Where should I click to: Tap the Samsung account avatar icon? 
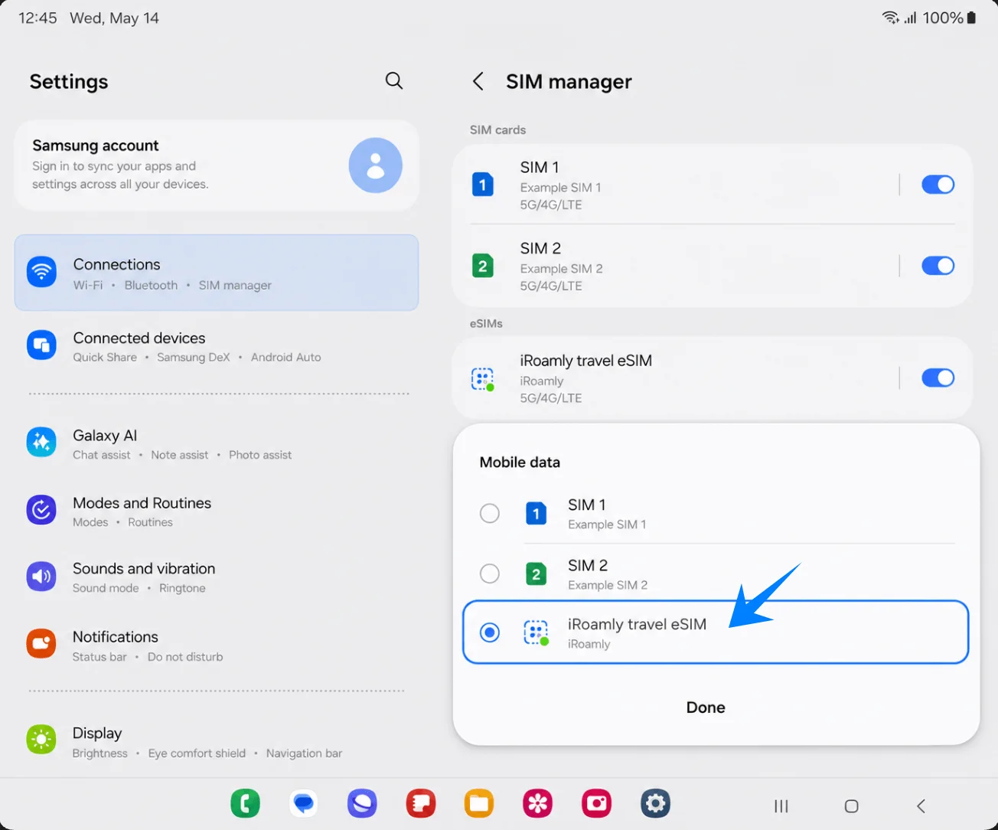pyautogui.click(x=376, y=165)
